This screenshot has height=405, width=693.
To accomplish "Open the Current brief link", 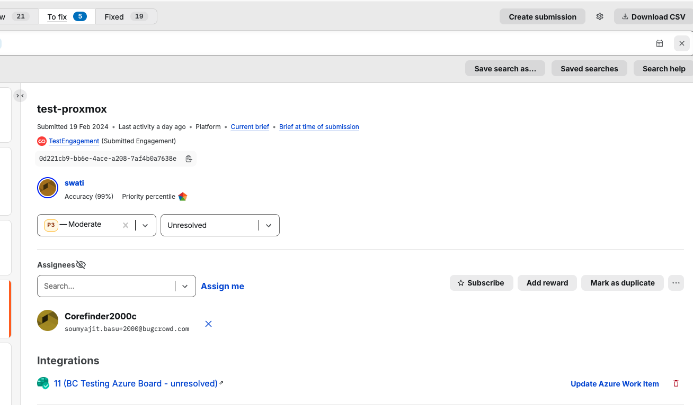I will coord(250,127).
